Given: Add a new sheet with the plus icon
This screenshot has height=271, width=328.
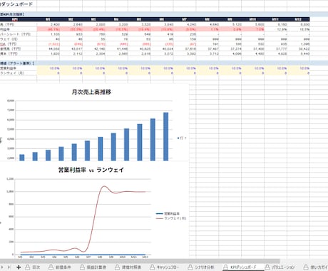Looking at the screenshot, I should pos(19,267).
